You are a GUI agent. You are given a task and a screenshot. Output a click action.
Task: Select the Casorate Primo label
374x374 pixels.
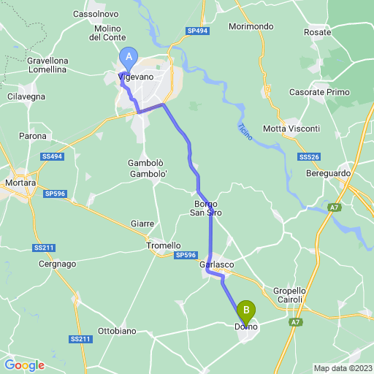tap(319, 92)
